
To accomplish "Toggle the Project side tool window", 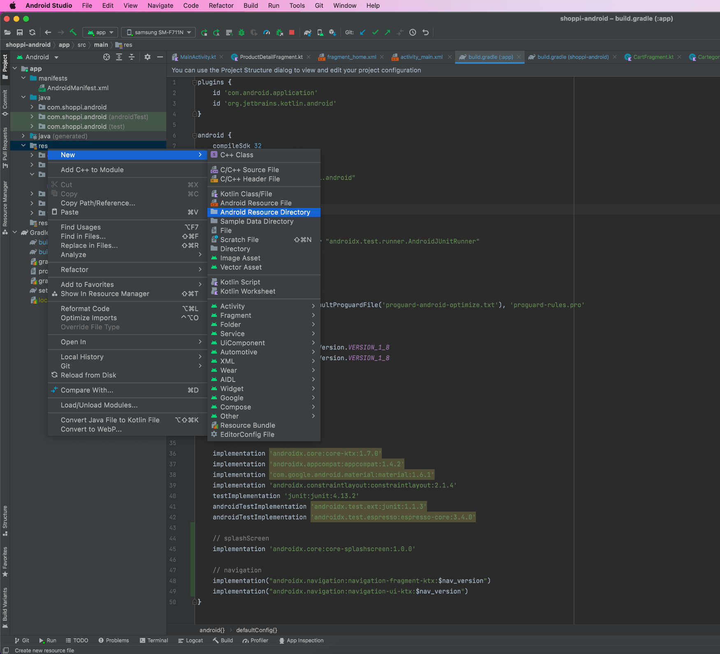I will pos(5,67).
